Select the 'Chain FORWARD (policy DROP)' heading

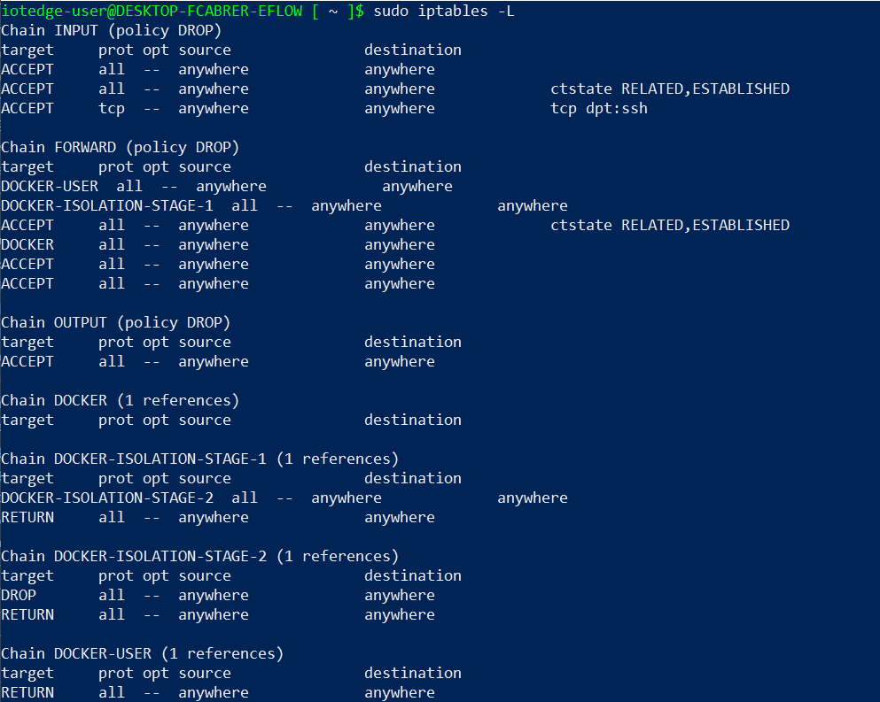tap(120, 147)
